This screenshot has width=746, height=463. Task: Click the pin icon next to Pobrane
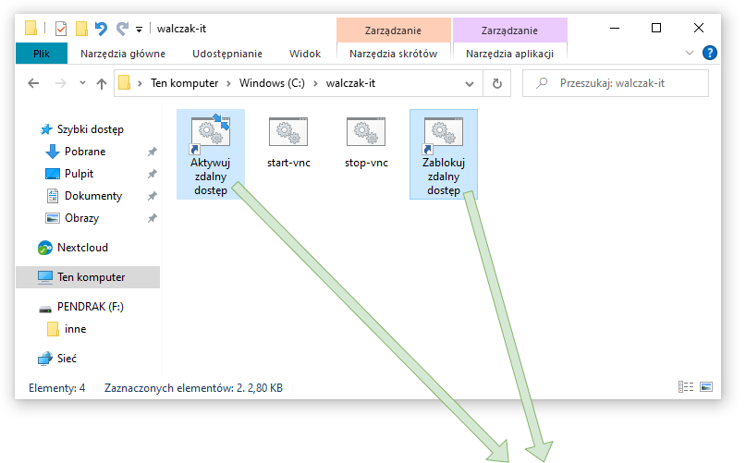(x=152, y=152)
